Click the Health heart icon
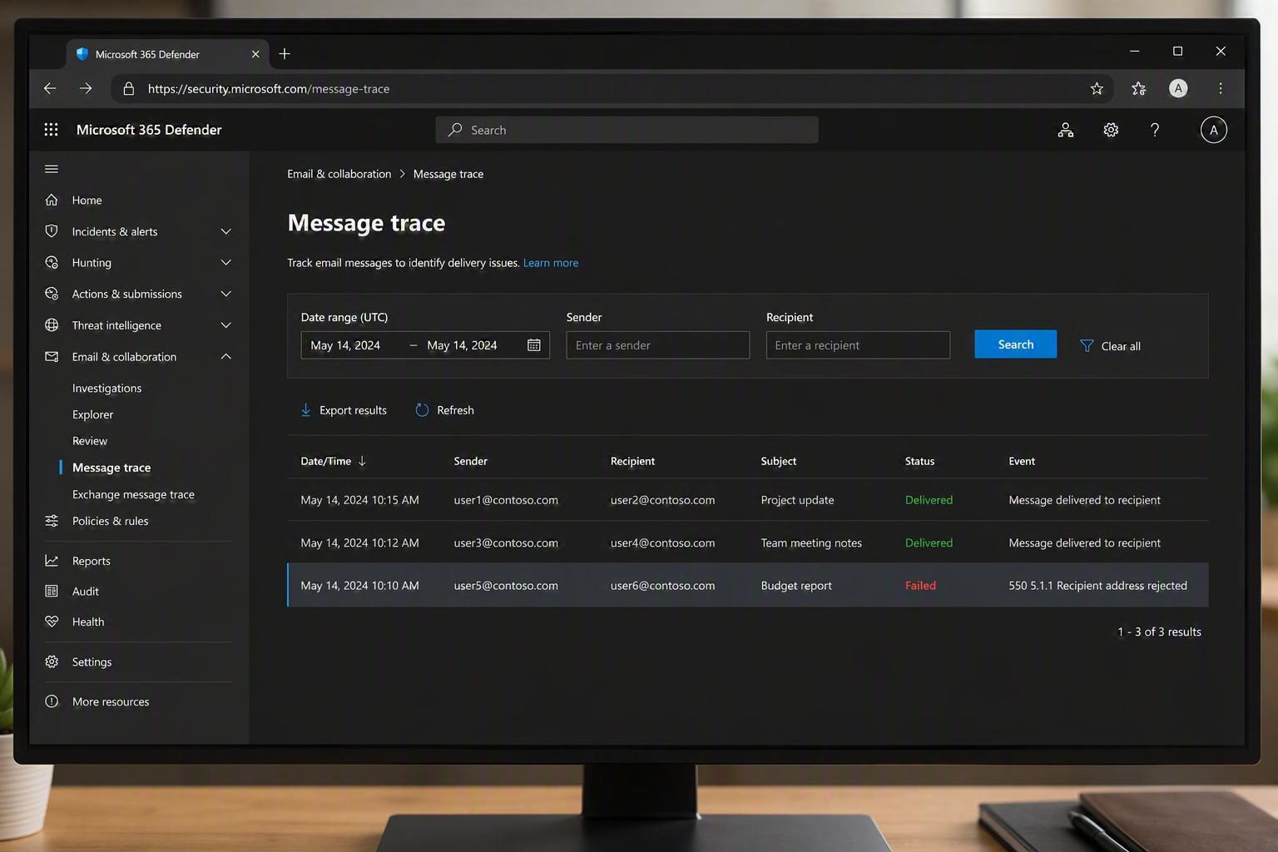1278x852 pixels. click(x=52, y=622)
